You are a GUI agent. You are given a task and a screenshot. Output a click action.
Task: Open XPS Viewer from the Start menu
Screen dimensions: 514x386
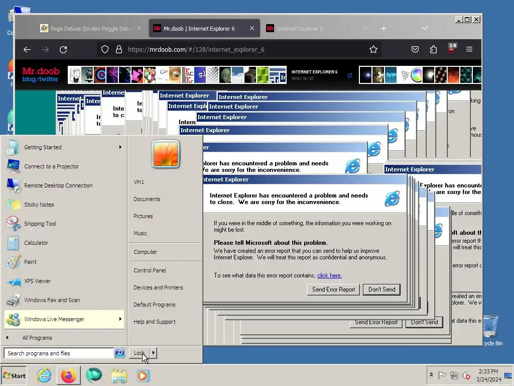pyautogui.click(x=65, y=281)
